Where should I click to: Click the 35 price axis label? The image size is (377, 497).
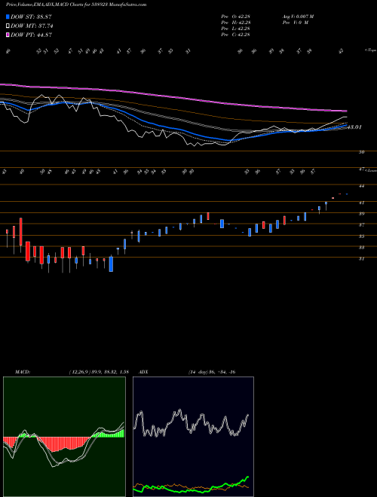(361, 236)
